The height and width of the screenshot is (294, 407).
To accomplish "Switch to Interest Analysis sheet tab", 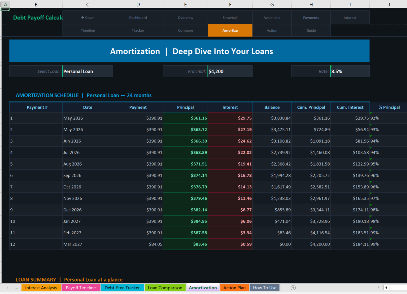I will (41, 288).
